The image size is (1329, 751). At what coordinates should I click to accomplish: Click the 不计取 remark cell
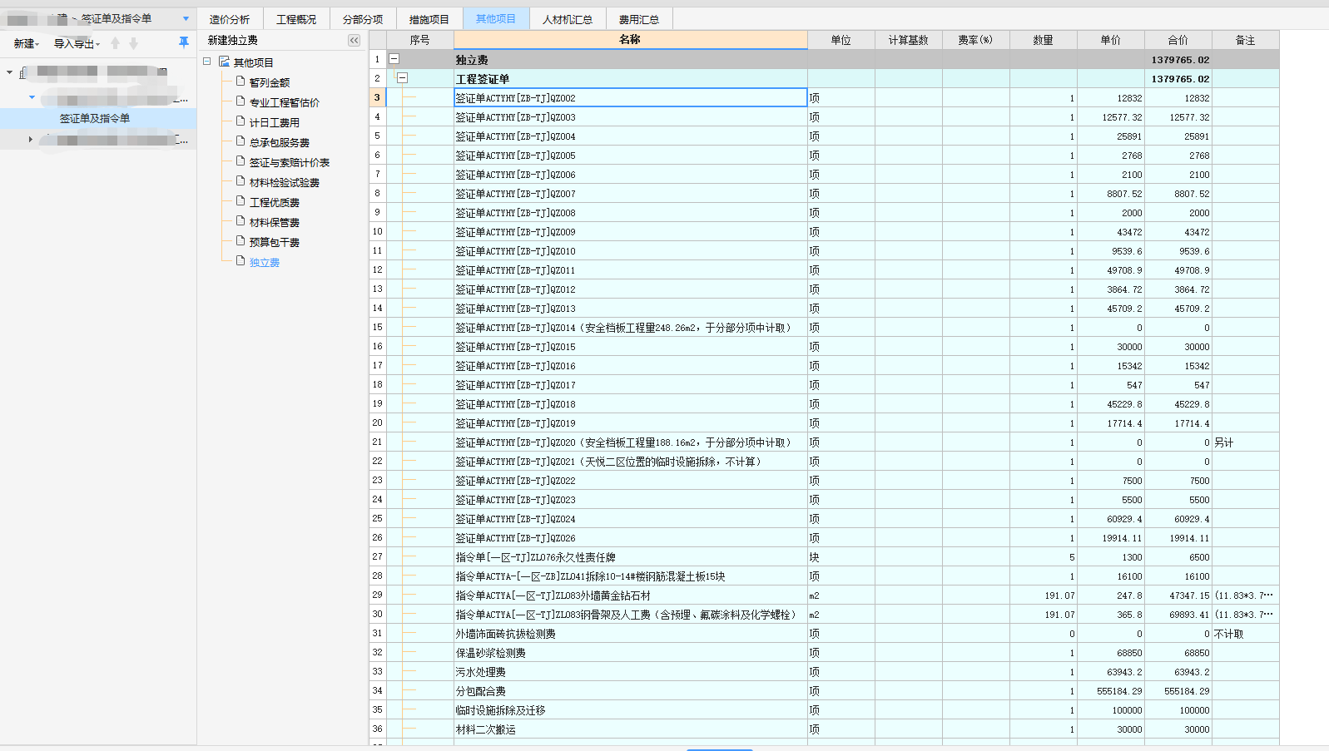pos(1245,633)
